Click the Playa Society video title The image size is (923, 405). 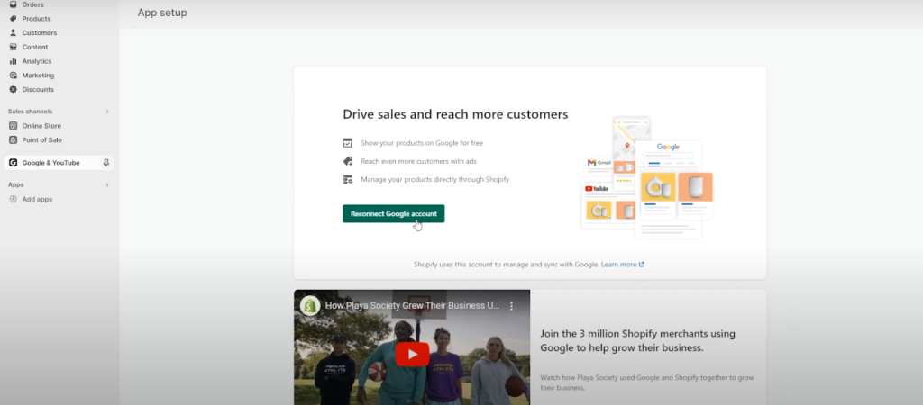(412, 306)
